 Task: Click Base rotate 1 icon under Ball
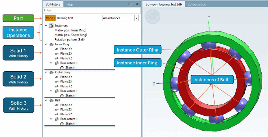(x=56, y=119)
